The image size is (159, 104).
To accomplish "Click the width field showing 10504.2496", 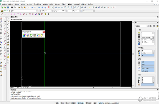I will tap(148, 69).
